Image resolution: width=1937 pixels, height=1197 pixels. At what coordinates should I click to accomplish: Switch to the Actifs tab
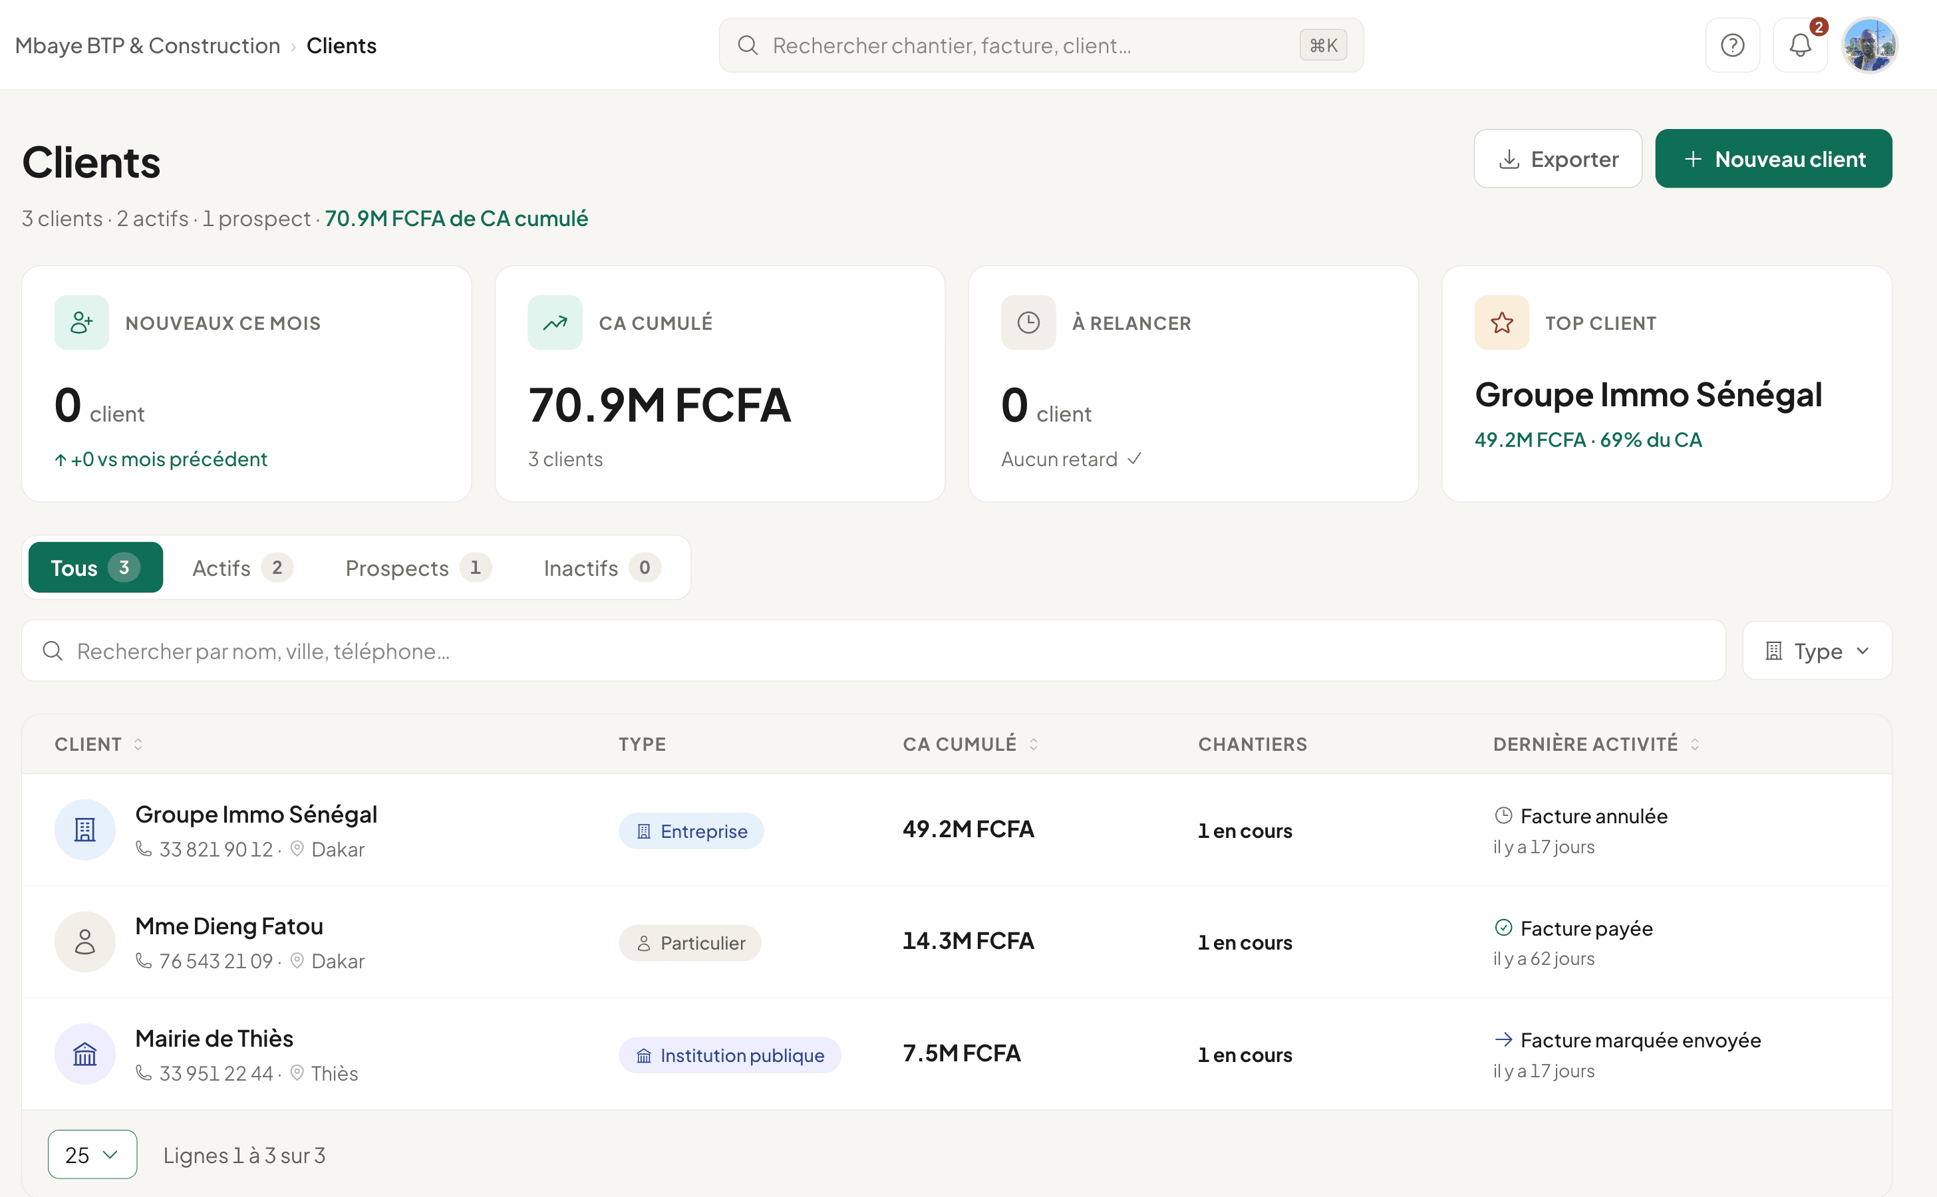coord(242,568)
